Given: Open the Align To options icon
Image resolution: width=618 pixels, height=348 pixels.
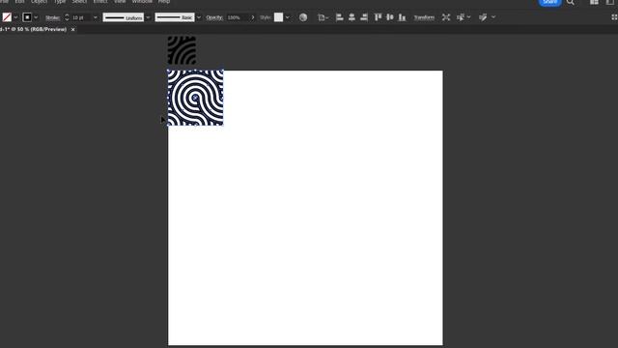Looking at the screenshot, I should tap(323, 17).
